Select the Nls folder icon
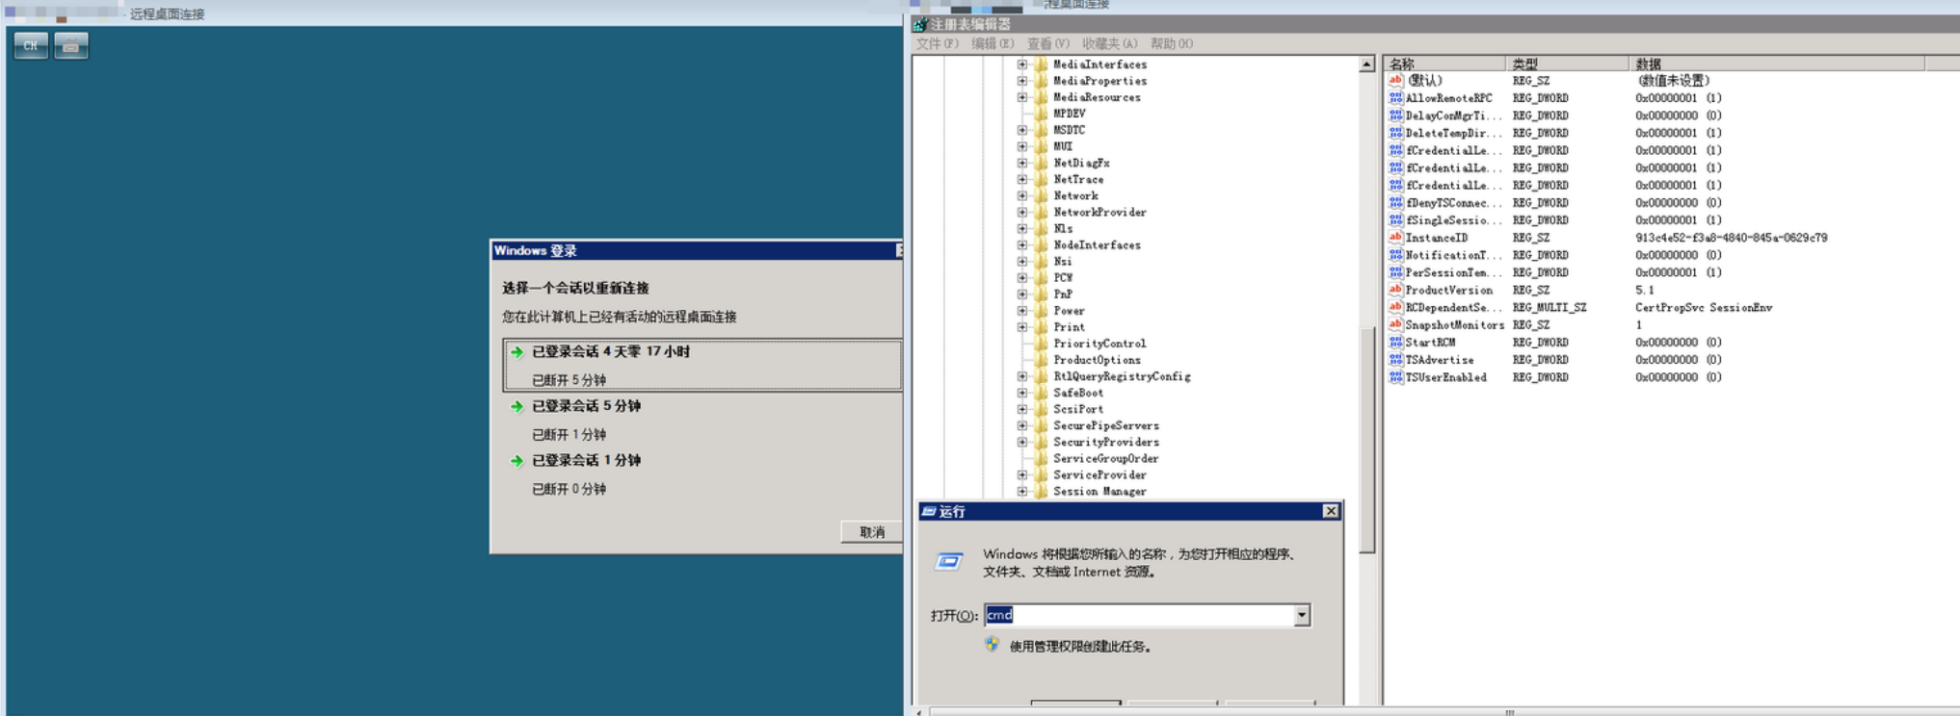The image size is (1960, 716). click(x=1041, y=228)
